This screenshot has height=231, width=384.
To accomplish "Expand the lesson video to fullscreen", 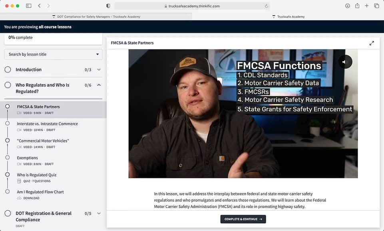I will (x=372, y=43).
